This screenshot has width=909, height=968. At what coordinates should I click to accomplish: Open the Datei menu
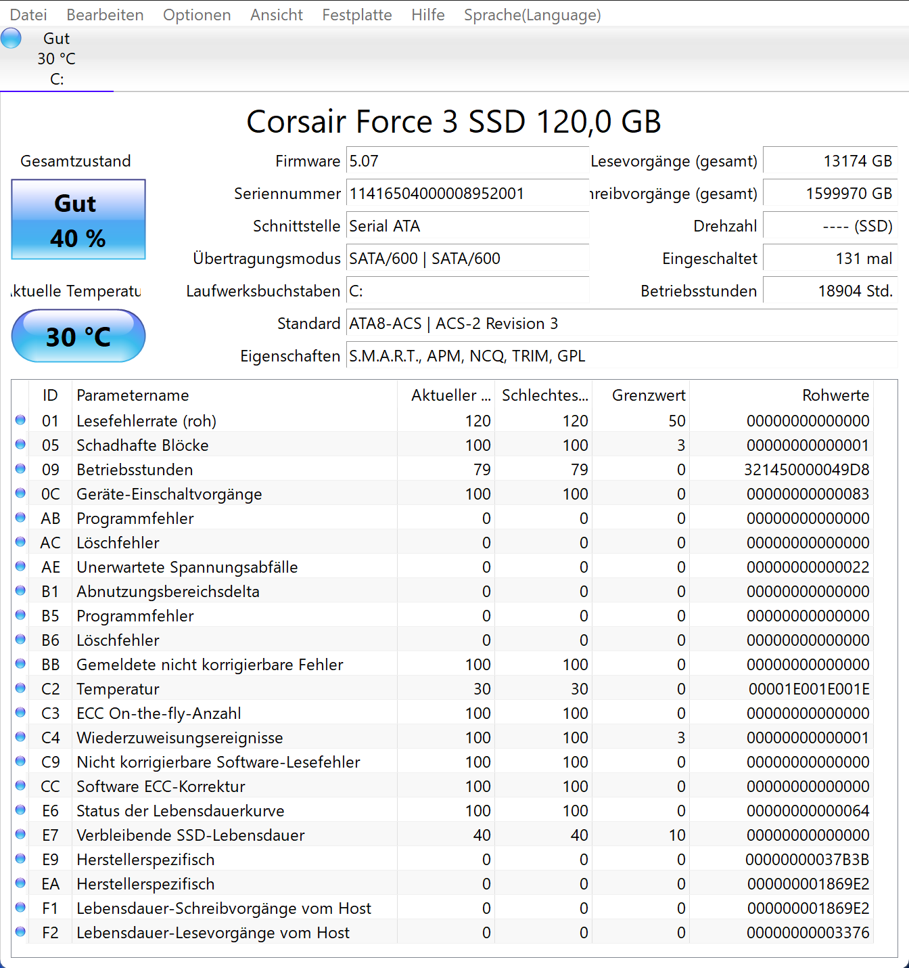click(28, 14)
